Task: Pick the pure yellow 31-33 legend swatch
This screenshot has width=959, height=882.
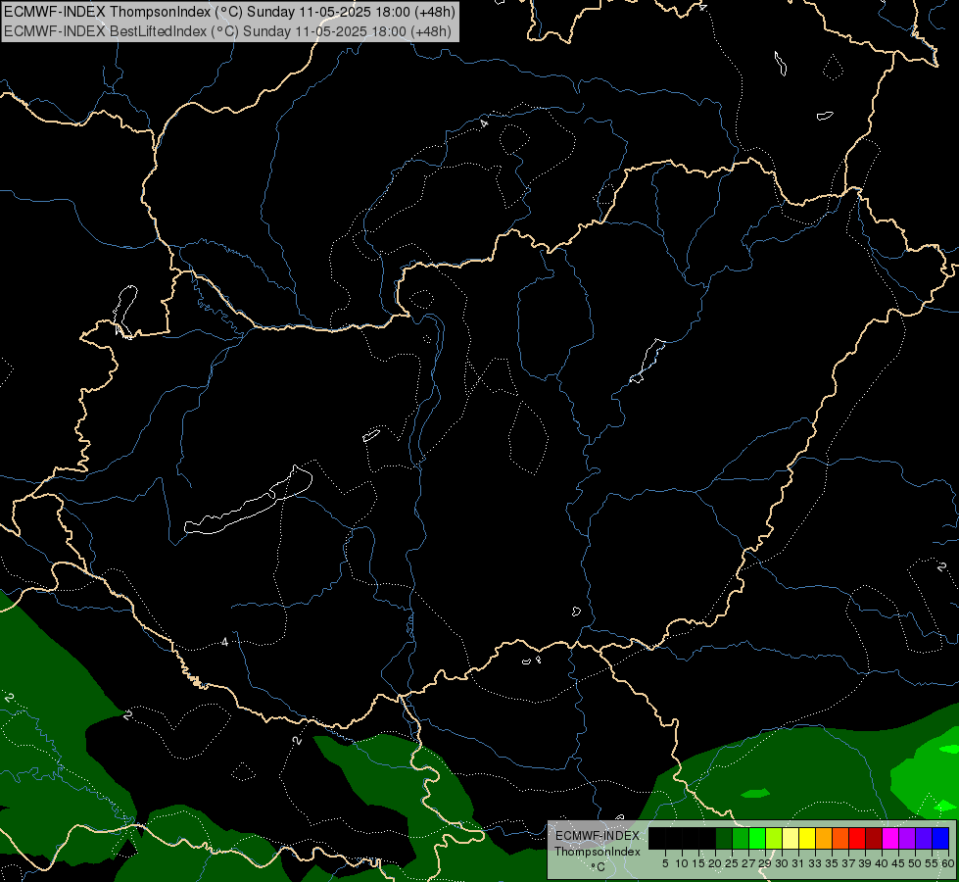Action: (x=807, y=838)
